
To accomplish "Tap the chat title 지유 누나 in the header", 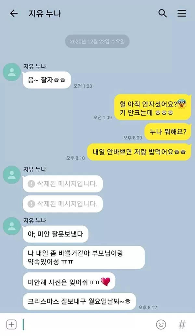I will pyautogui.click(x=45, y=13).
